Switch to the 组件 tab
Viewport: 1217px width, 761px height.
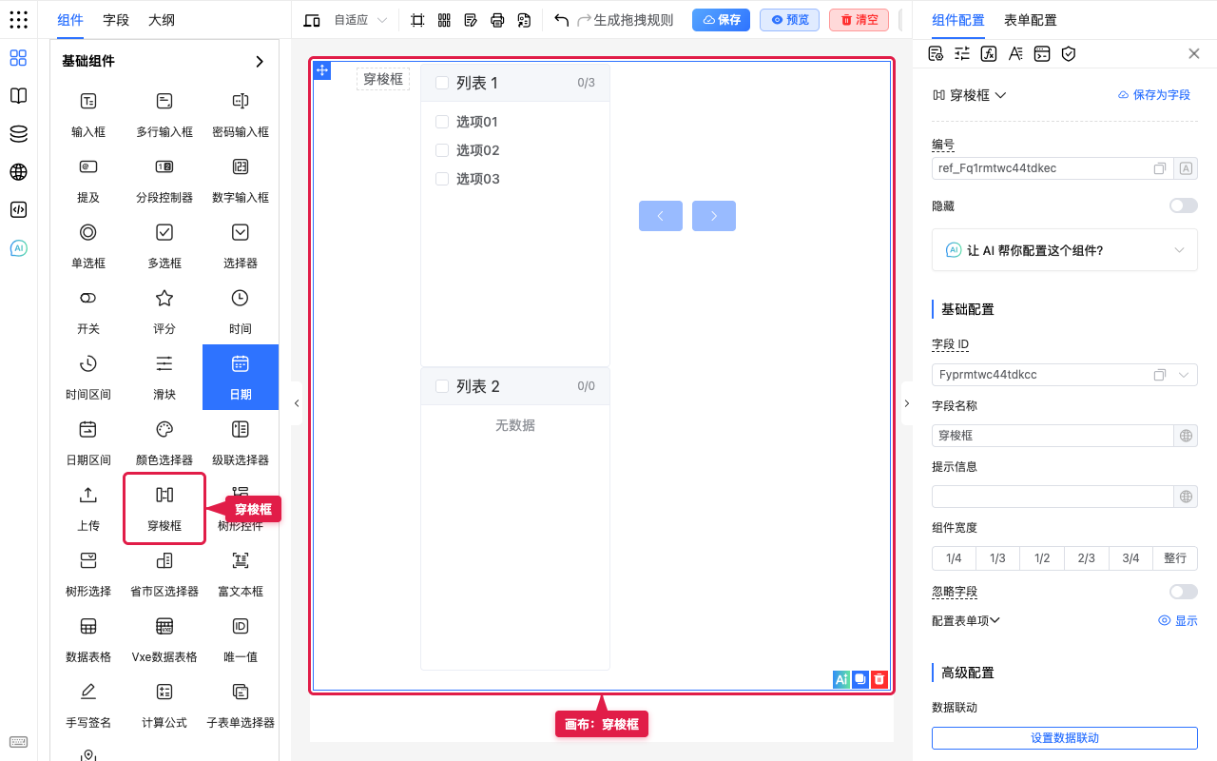point(70,20)
